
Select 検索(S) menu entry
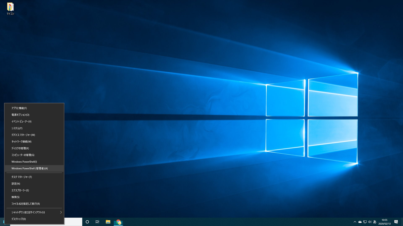point(34,197)
